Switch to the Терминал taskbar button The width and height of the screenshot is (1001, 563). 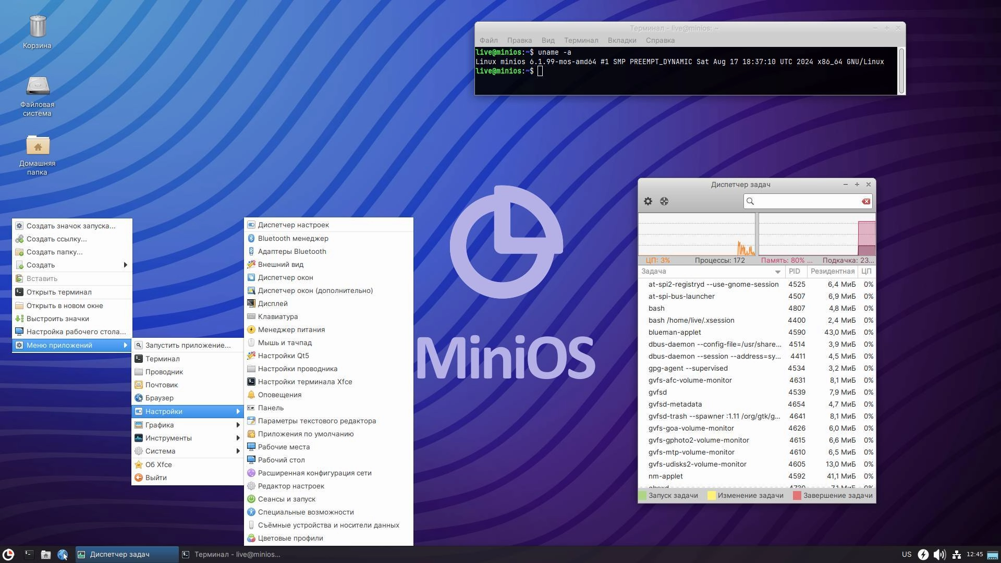pos(231,555)
